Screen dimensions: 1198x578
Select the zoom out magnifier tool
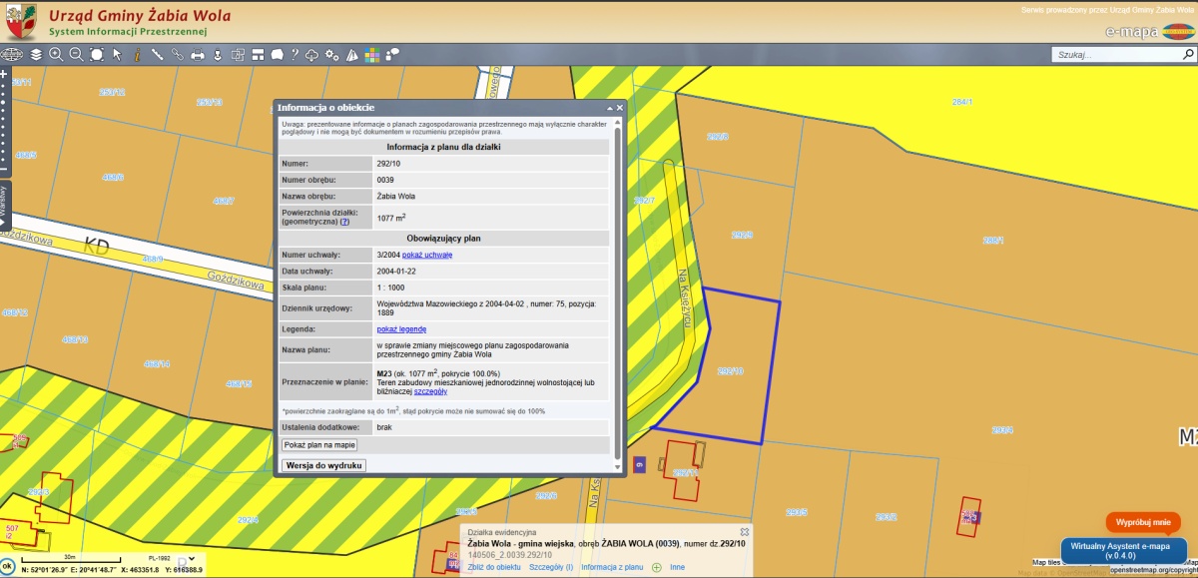click(76, 55)
